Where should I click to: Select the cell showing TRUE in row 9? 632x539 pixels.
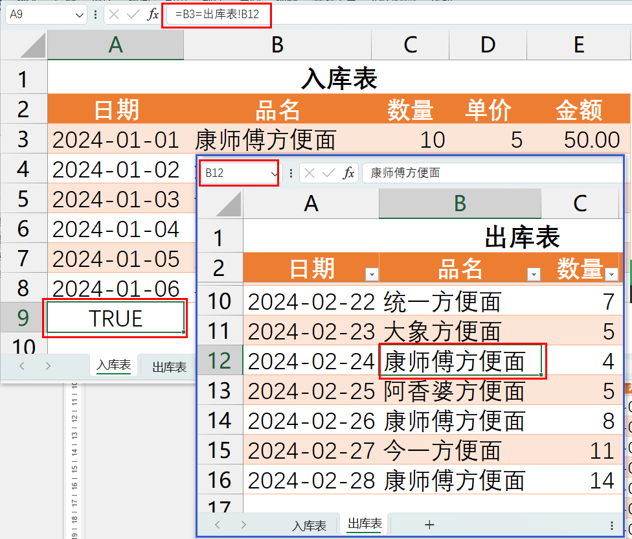click(114, 317)
